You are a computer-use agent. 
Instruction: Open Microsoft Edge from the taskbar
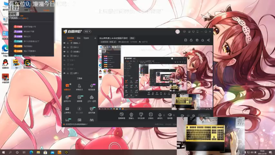point(31,152)
